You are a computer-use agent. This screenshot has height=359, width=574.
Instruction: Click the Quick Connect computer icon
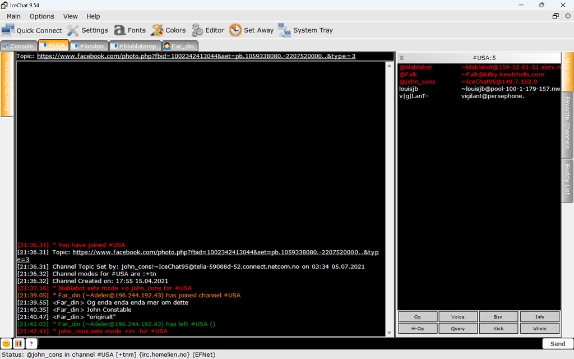[8, 30]
